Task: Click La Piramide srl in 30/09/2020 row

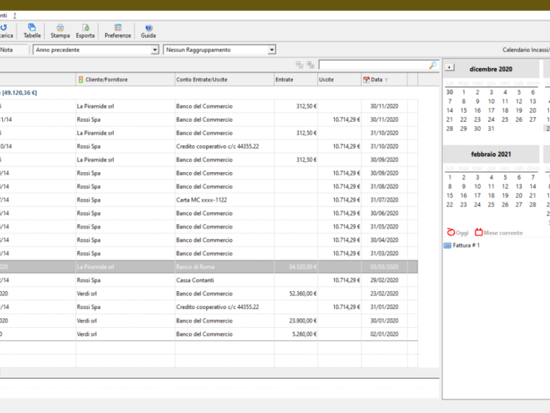Action: point(96,160)
